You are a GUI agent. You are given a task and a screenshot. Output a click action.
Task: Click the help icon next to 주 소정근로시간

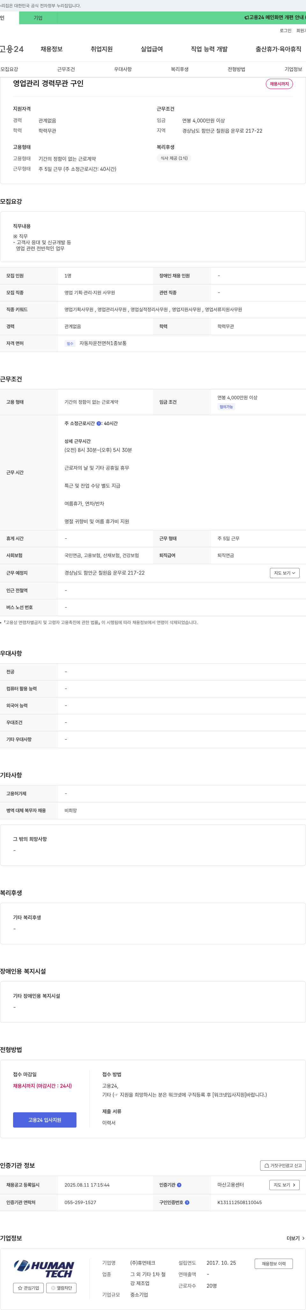tap(98, 423)
